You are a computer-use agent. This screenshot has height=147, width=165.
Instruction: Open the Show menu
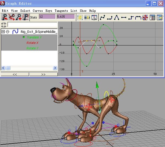click(x=83, y=11)
